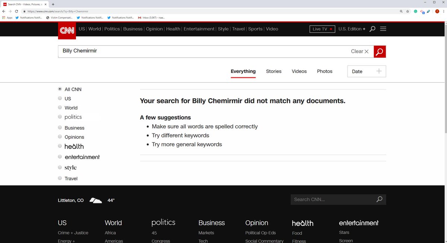The width and height of the screenshot is (447, 243).
Task: Click the zoom magnifier icon in address bar
Action: click(x=401, y=11)
